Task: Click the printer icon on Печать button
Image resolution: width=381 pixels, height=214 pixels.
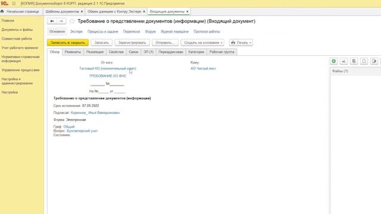Action: point(233,42)
